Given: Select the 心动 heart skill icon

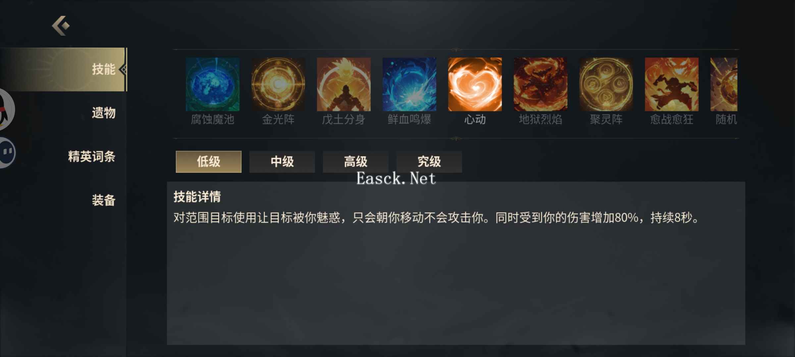Looking at the screenshot, I should pyautogui.click(x=475, y=84).
